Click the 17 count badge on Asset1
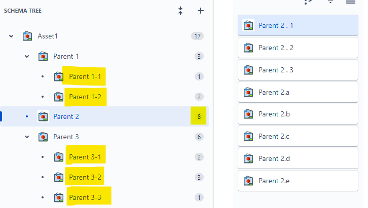368x208 pixels. click(197, 36)
